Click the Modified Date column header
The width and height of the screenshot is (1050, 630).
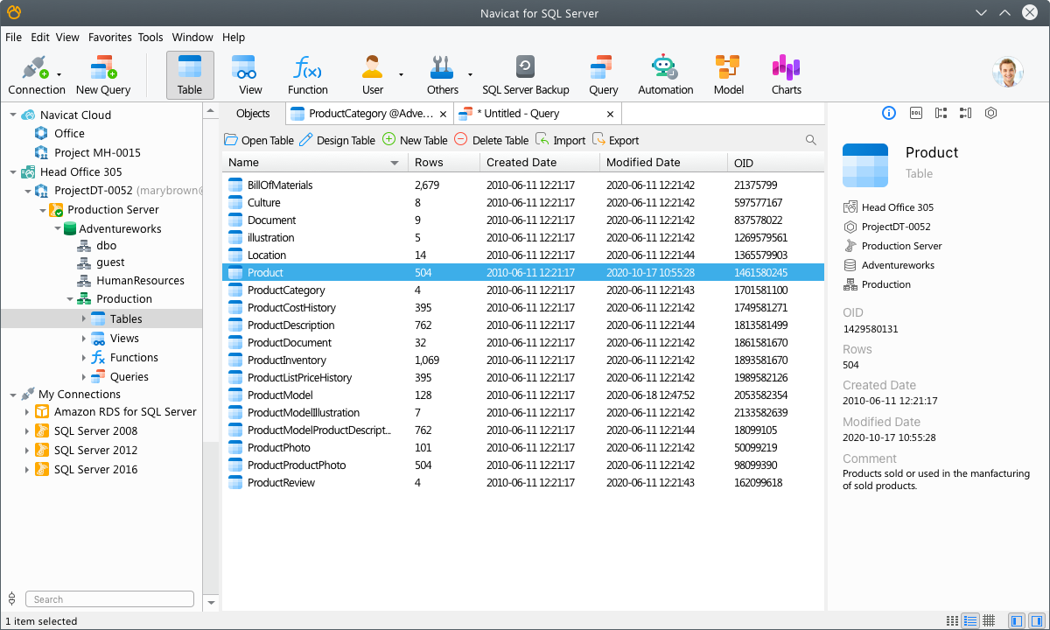[x=662, y=163]
